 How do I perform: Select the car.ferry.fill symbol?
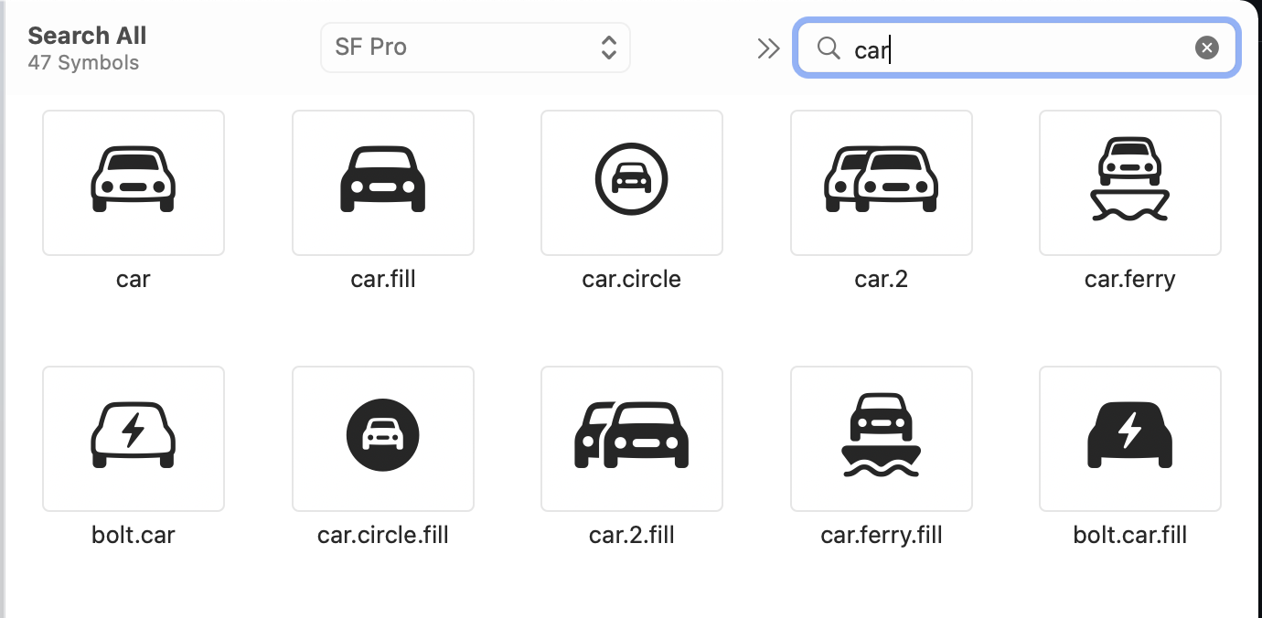coord(881,438)
